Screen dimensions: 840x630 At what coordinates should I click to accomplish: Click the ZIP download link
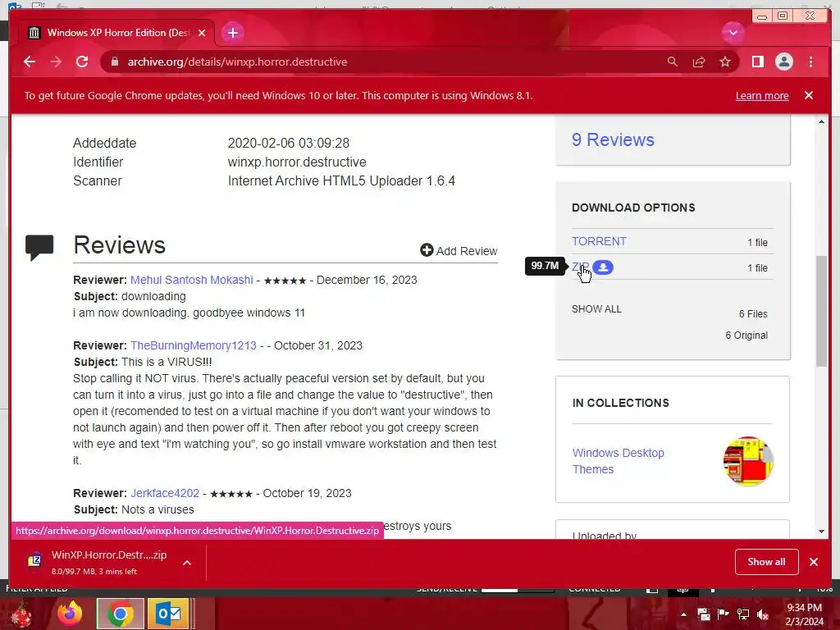tap(580, 267)
